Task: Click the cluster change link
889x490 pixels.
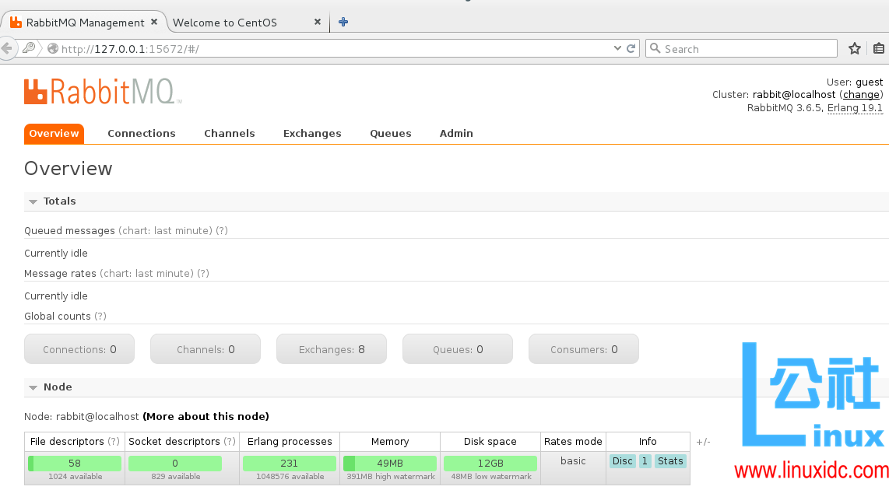Action: [859, 94]
